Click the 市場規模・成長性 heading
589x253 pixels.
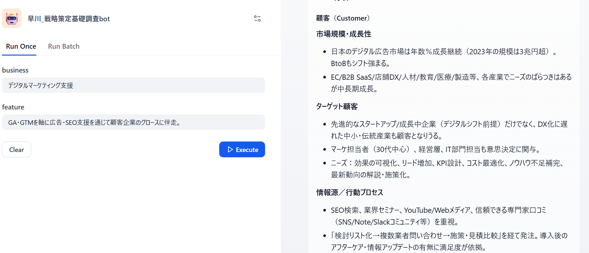pyautogui.click(x=344, y=34)
